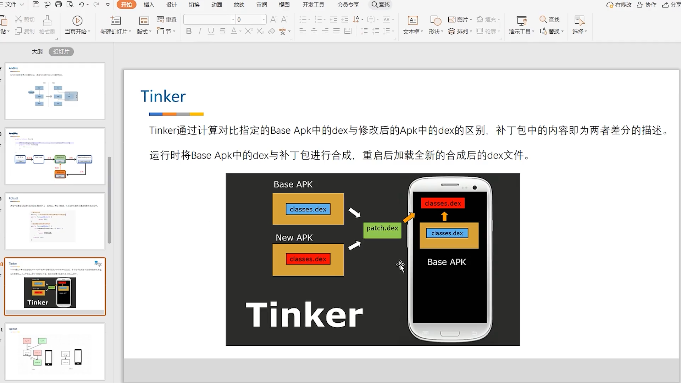Toggle underline formatting
This screenshot has width=681, height=383.
[x=211, y=31]
